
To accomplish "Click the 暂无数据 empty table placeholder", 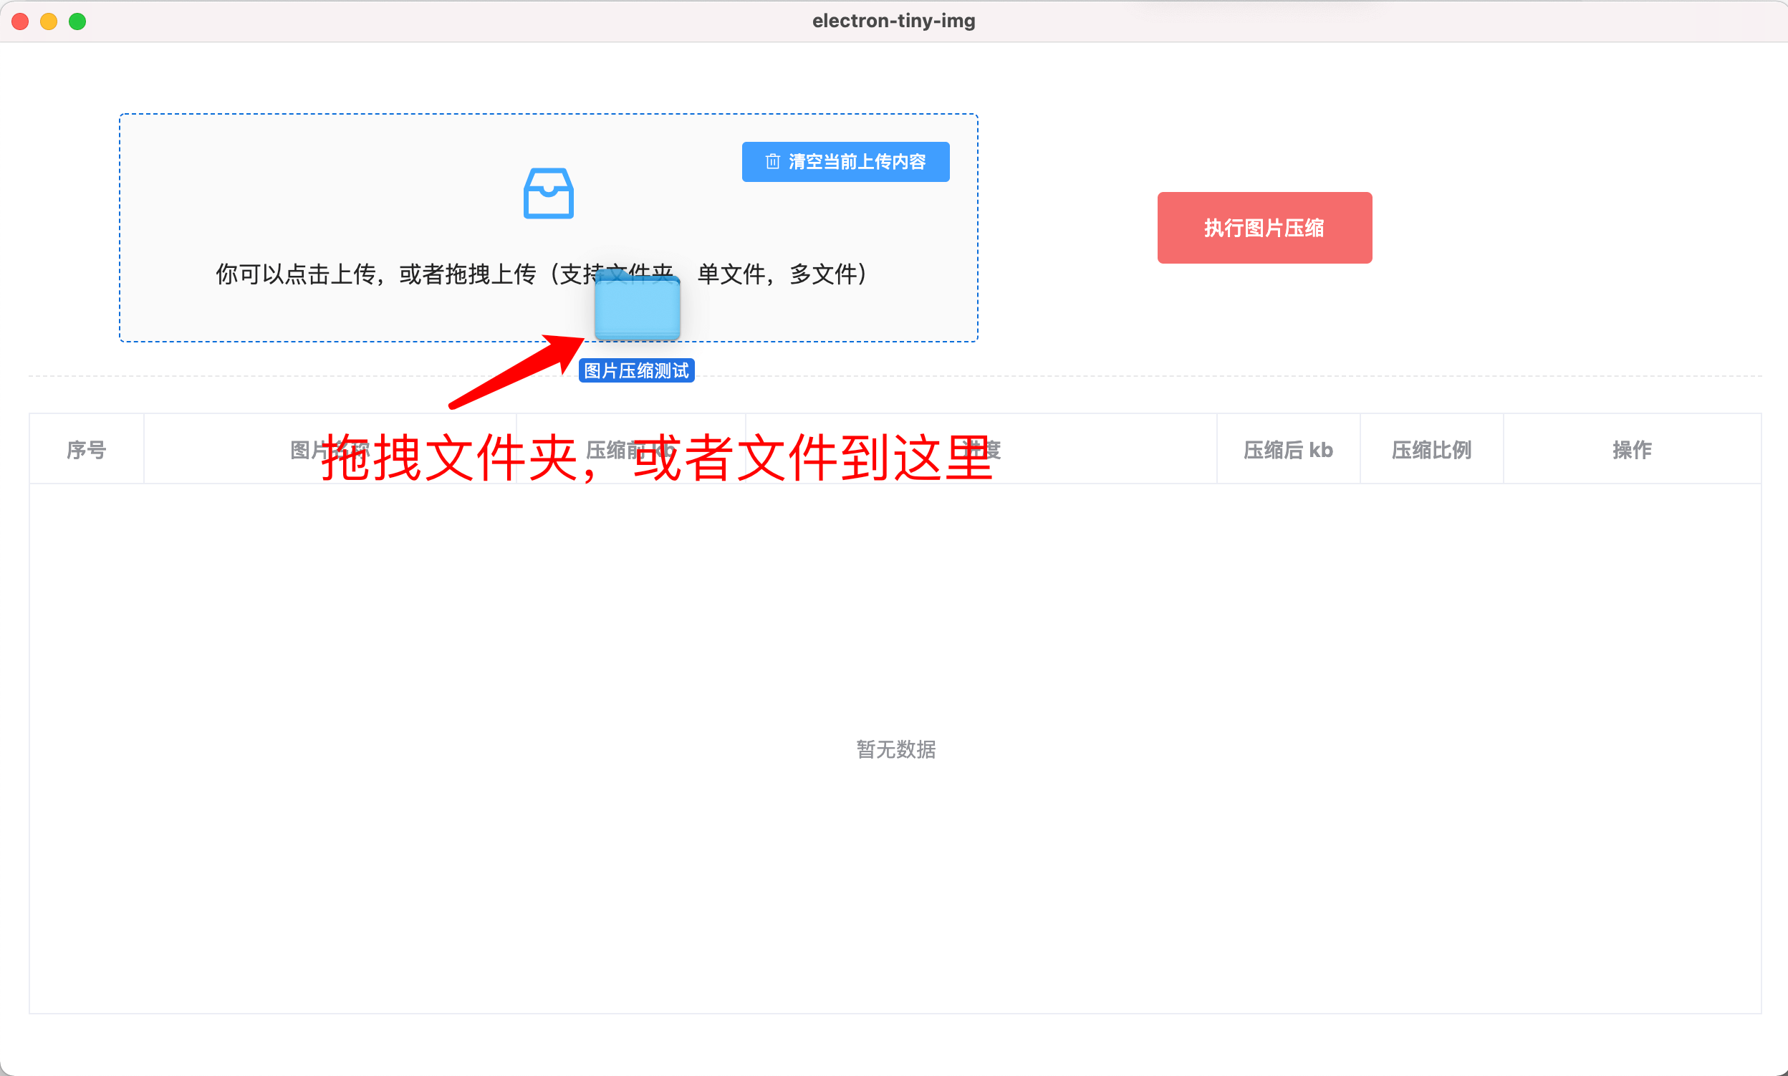I will point(895,749).
